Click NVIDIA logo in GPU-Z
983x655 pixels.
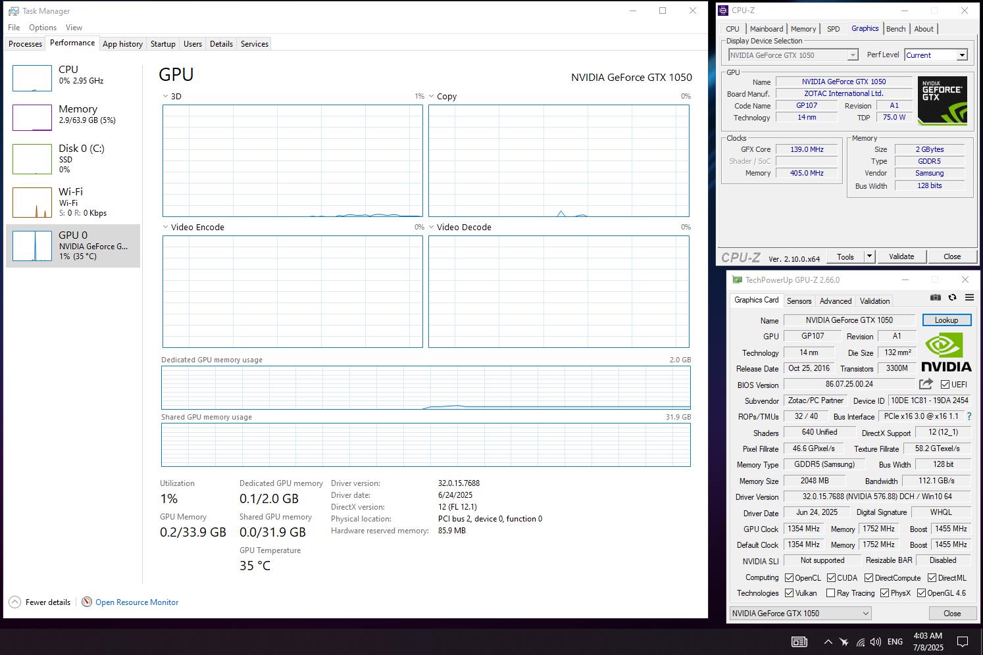[946, 352]
